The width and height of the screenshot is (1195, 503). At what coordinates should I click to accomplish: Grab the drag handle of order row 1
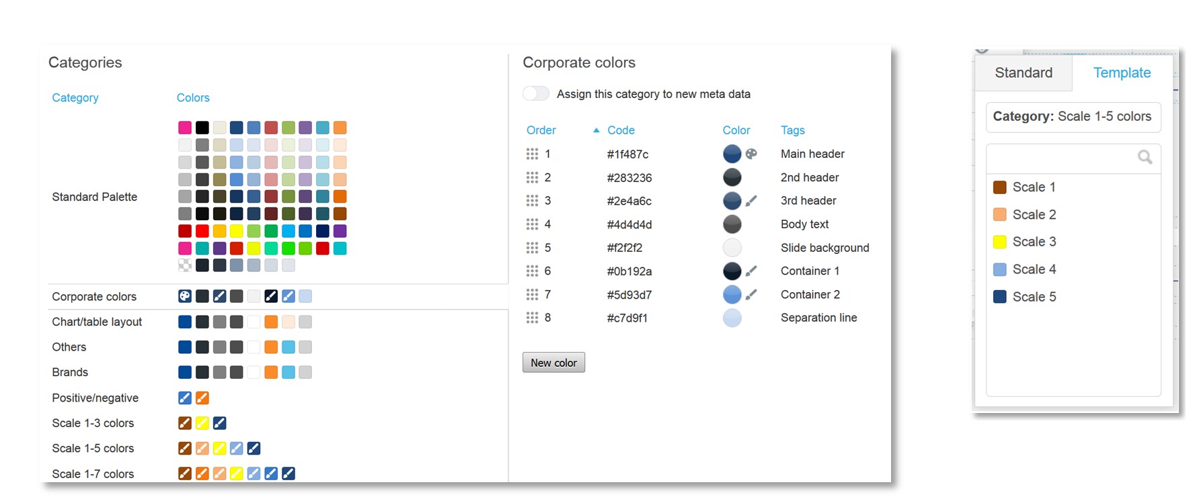click(532, 154)
